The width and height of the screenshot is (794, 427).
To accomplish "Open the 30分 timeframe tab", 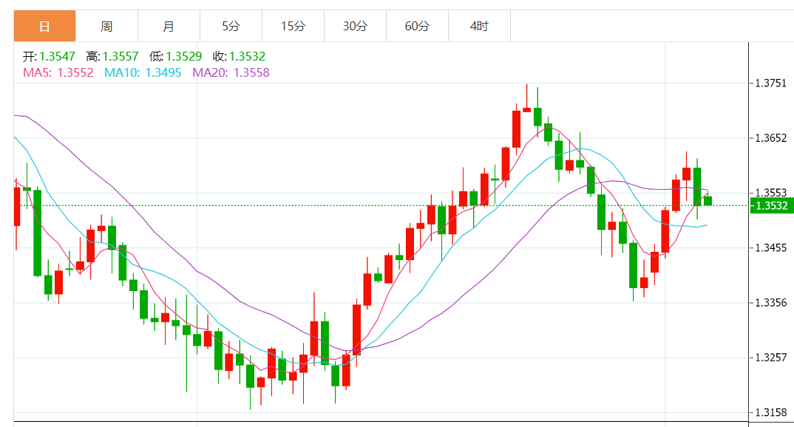I will click(355, 26).
